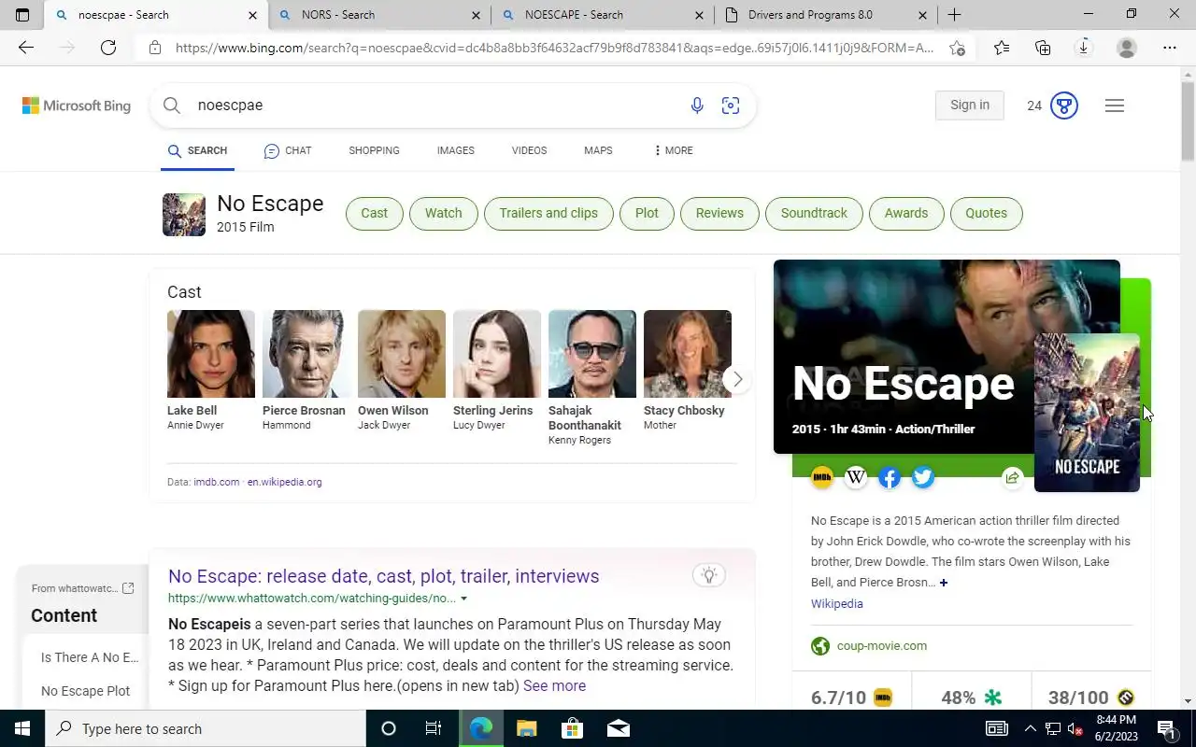Image resolution: width=1196 pixels, height=747 pixels.
Task: Show hidden system tray icons
Action: (1031, 728)
